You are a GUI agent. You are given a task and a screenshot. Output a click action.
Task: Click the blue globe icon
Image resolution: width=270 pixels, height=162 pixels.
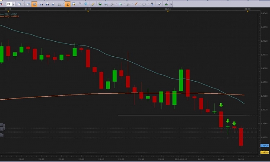[x=86, y=4]
